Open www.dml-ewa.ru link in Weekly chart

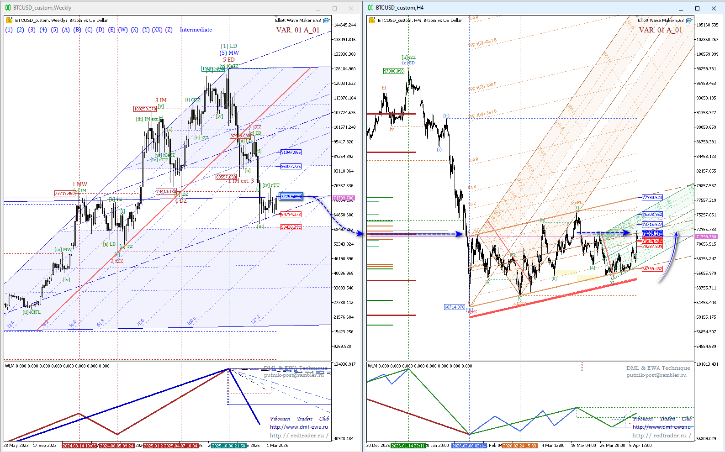pos(299,427)
